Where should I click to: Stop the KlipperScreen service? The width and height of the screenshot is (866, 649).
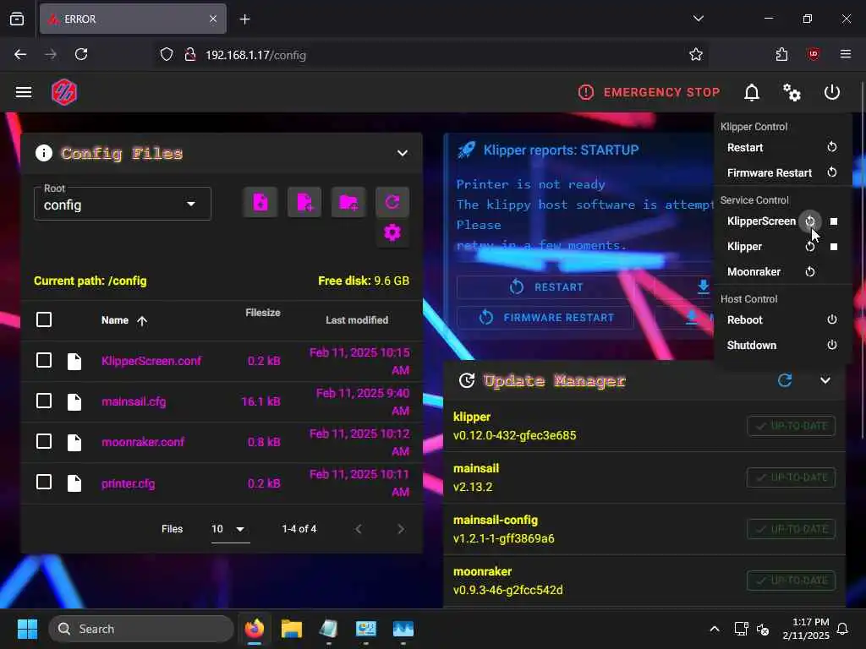pos(834,221)
